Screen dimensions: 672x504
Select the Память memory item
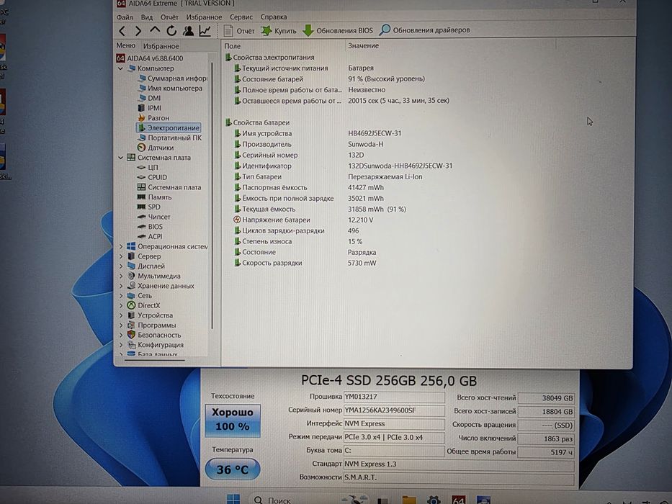click(x=154, y=197)
